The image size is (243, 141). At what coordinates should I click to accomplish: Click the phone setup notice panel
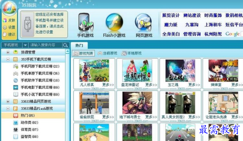[44, 24]
